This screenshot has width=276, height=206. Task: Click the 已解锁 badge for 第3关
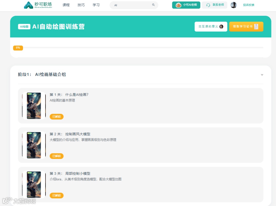(56, 195)
